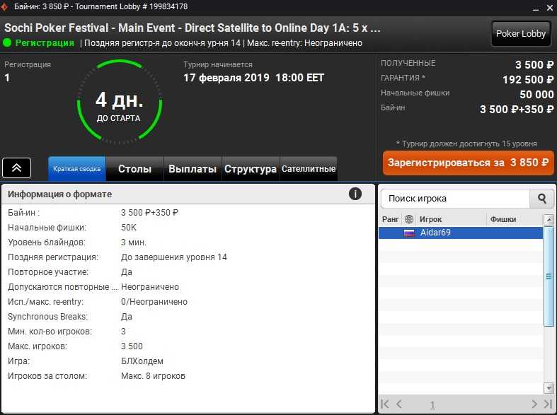Click the 4 дн. до старта countdown circle
This screenshot has height=415, width=557.
pos(120,102)
